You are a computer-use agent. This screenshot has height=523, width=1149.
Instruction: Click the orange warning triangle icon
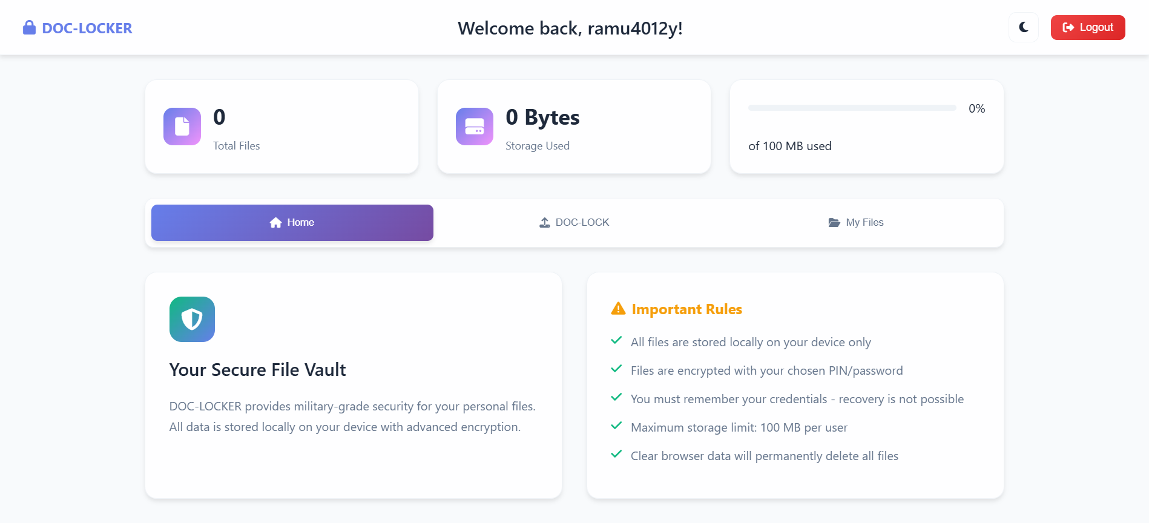click(x=618, y=309)
